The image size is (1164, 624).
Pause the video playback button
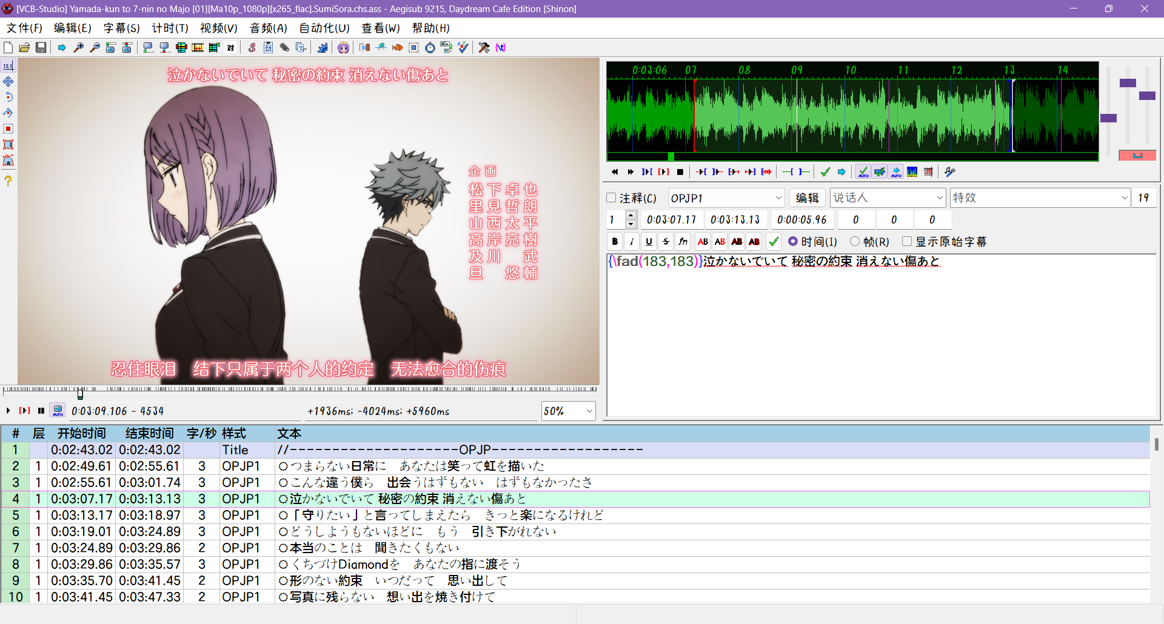pos(41,411)
